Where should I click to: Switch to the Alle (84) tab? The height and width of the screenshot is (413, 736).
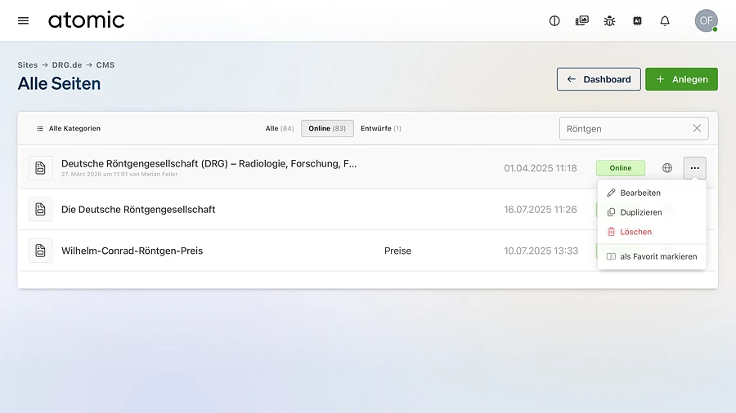tap(279, 128)
